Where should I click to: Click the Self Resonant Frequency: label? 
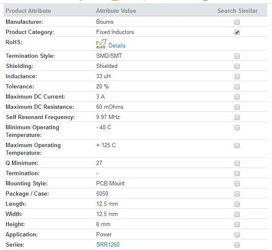pyautogui.click(x=40, y=117)
